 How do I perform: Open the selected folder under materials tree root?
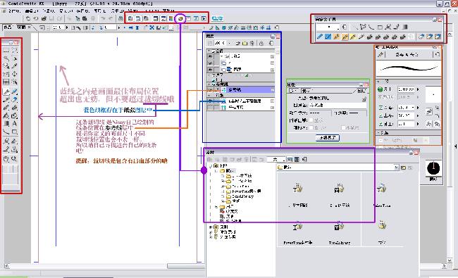pos(228,170)
